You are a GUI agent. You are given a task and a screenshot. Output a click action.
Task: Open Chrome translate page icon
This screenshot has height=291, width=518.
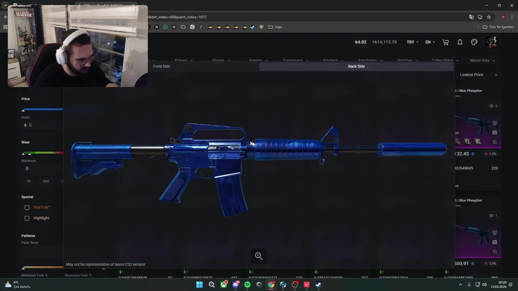[471, 17]
